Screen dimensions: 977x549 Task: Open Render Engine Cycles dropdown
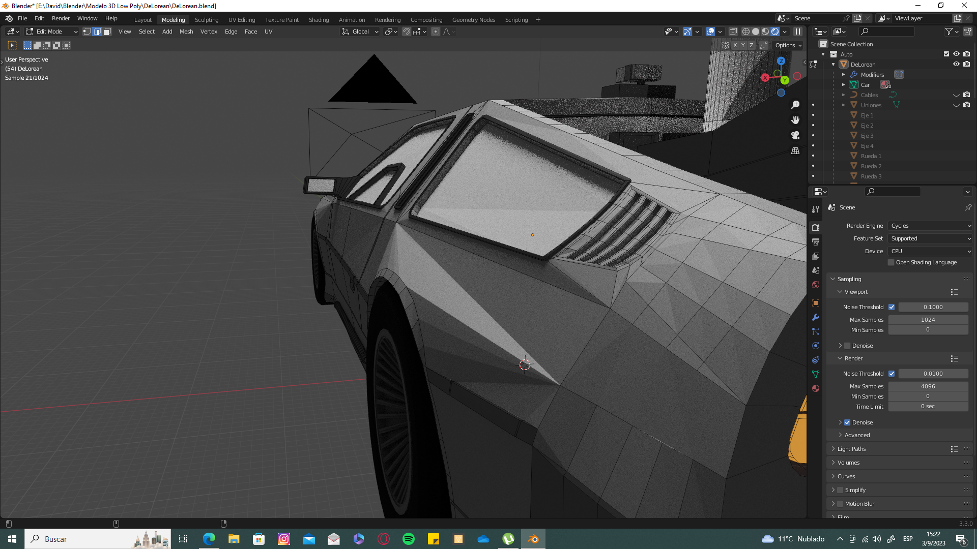pos(930,226)
